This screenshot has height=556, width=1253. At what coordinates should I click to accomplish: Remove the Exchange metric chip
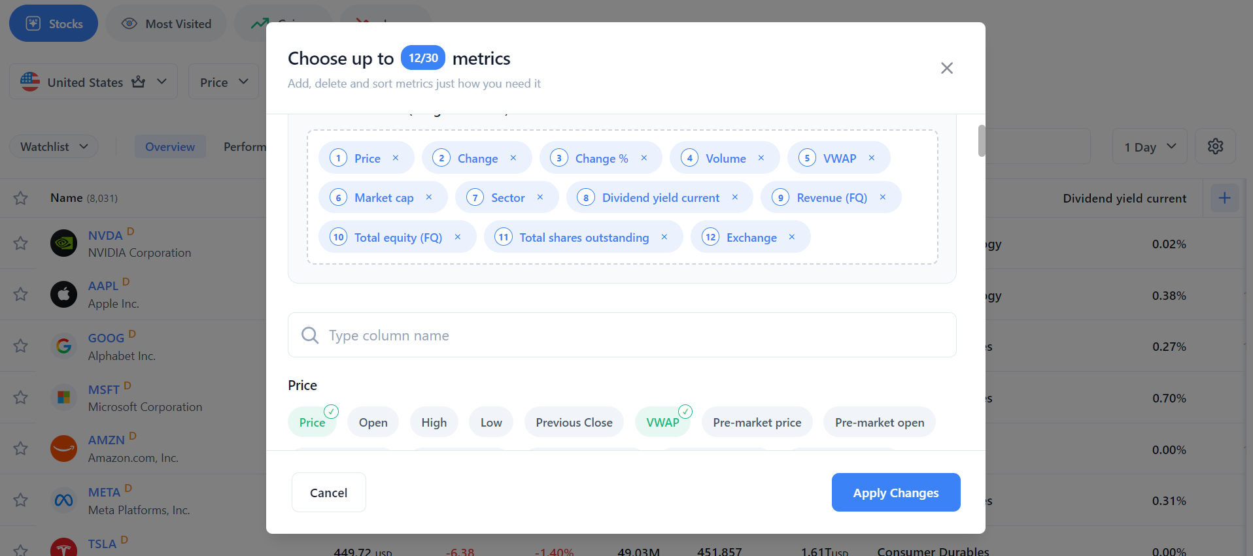(792, 237)
